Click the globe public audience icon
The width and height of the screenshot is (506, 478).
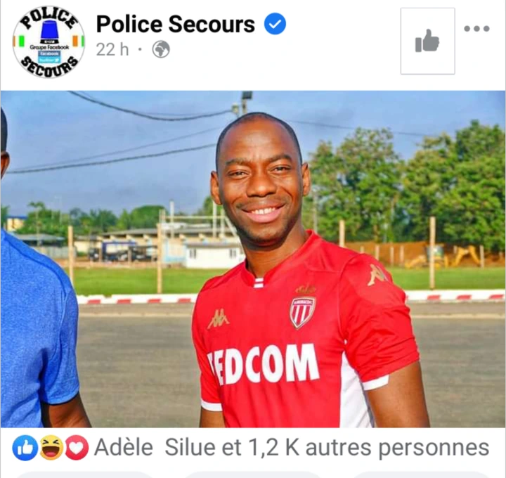click(161, 49)
